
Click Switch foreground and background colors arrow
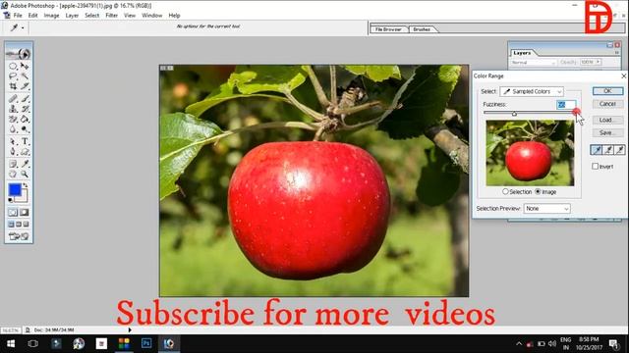(x=26, y=185)
